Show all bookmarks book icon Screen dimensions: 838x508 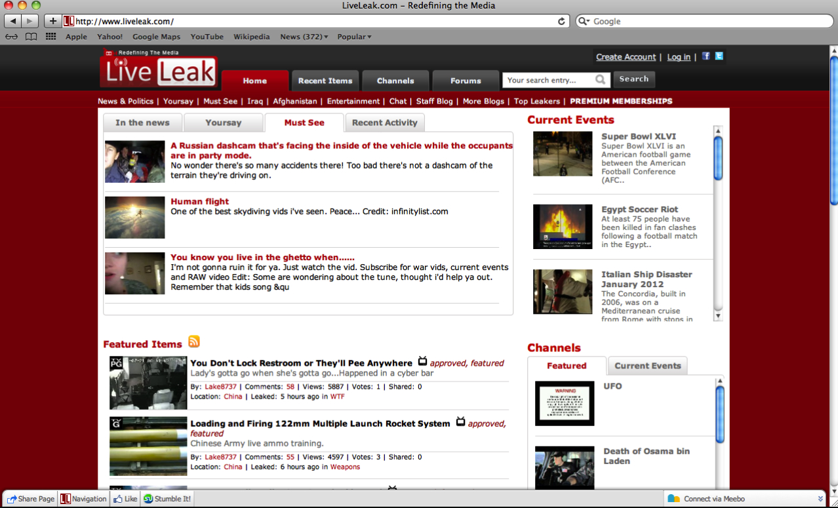pos(31,37)
